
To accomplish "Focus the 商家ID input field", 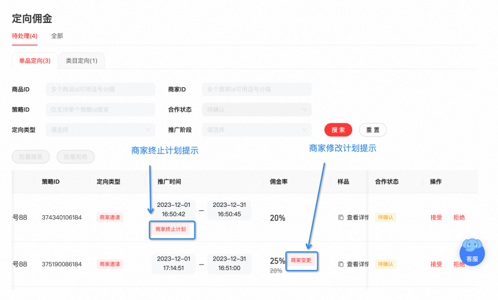I will pyautogui.click(x=256, y=90).
